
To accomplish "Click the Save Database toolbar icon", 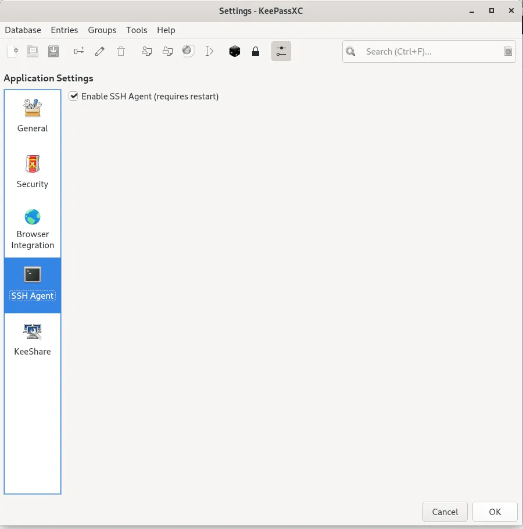I will [x=53, y=52].
